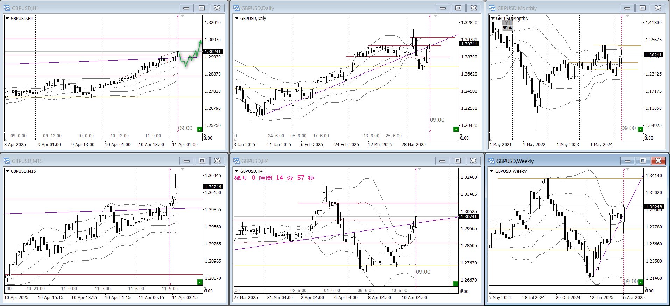Click the chart shift triangle in H1 chart
Viewport: 670px width, 306px height.
point(182,16)
